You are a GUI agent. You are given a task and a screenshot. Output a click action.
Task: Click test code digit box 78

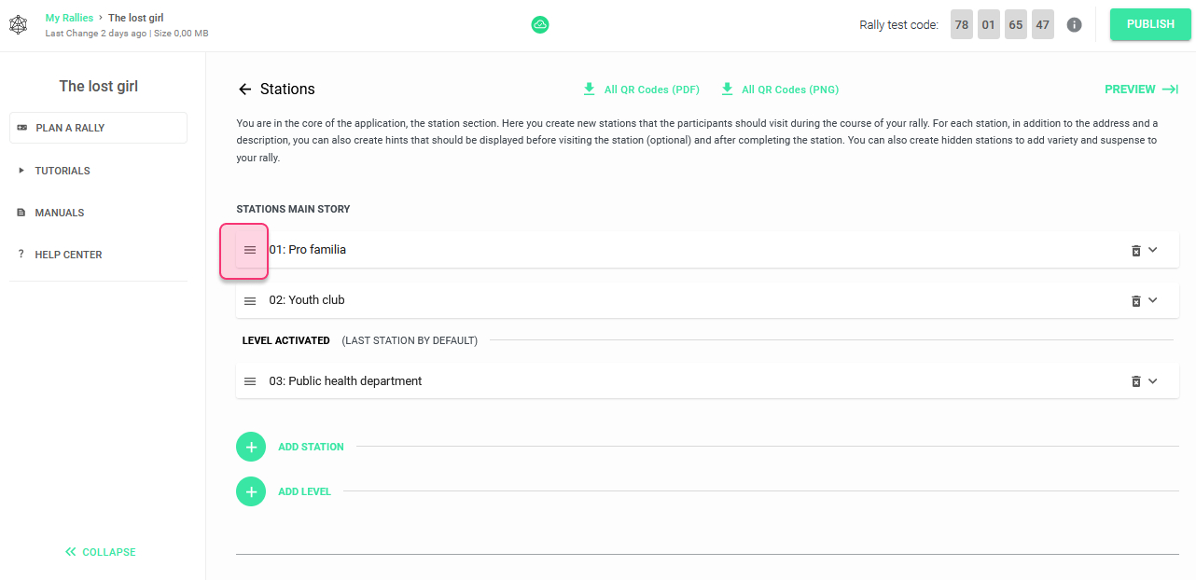(962, 25)
